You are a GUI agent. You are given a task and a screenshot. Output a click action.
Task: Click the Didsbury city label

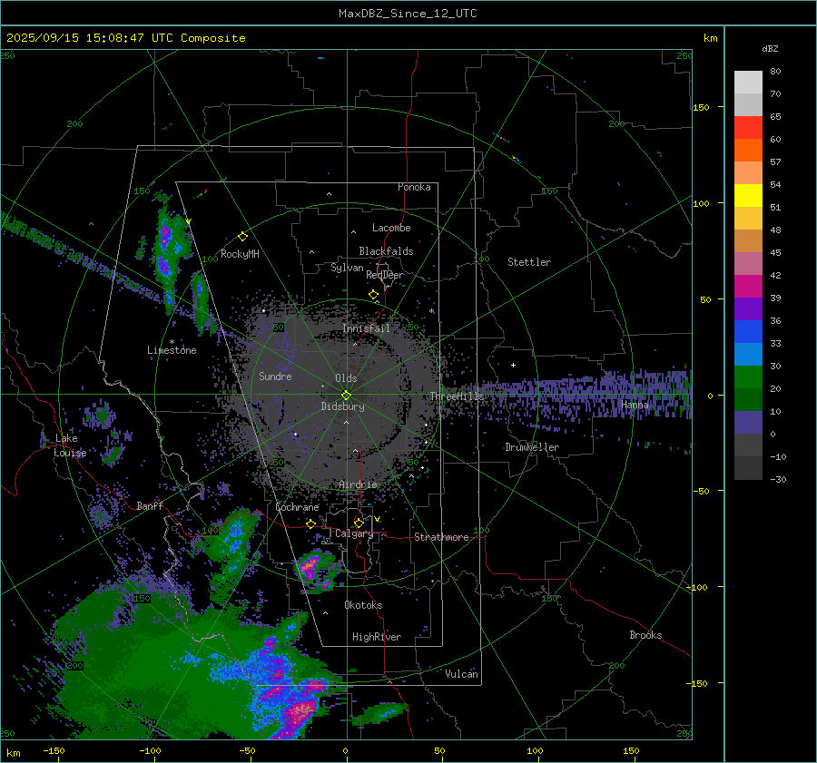pos(342,406)
